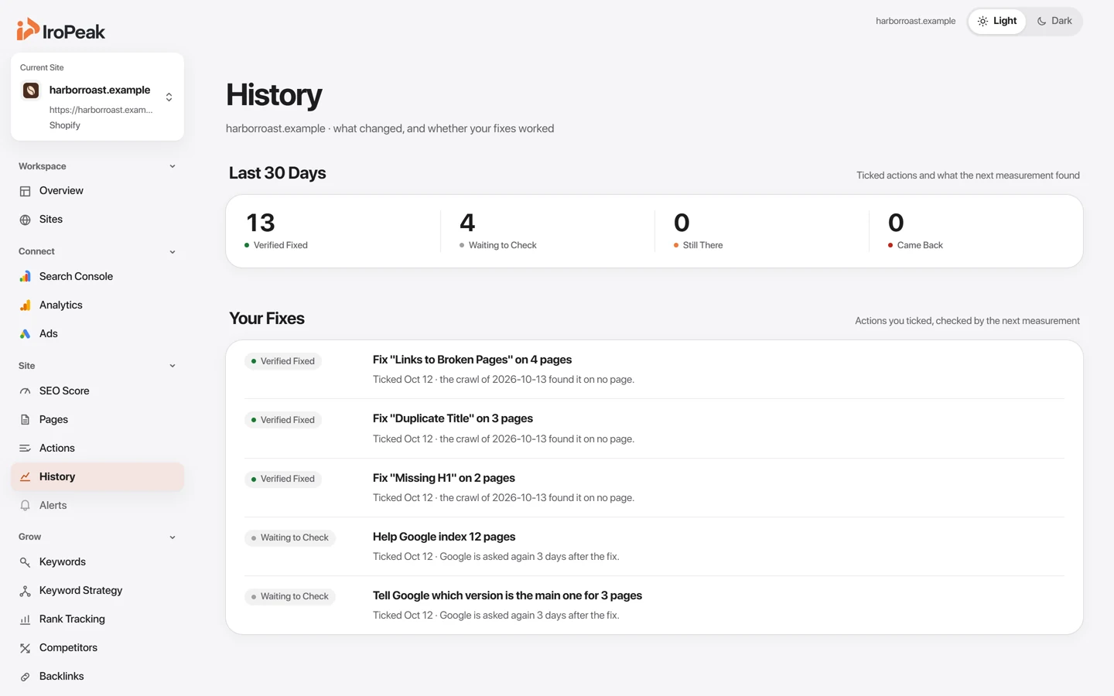Switch to Dark theme
Screen dimensions: 1114x696
(1054, 21)
